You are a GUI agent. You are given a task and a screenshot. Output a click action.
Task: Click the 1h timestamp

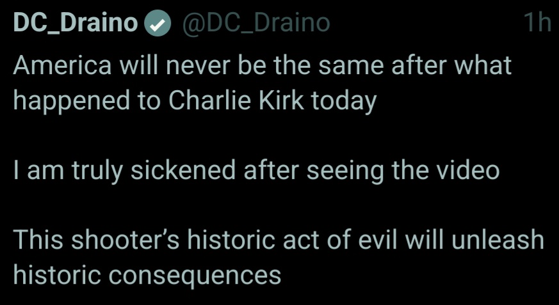537,23
